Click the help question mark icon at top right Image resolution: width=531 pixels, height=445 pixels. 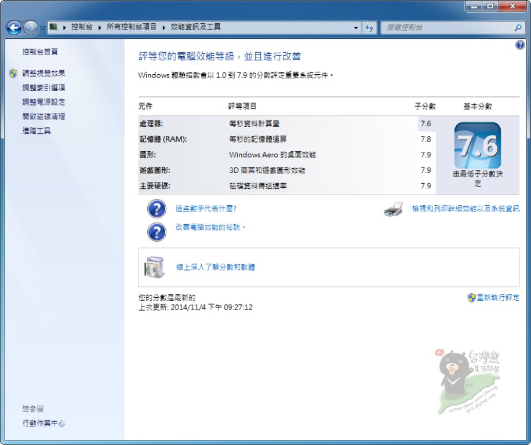click(x=520, y=45)
